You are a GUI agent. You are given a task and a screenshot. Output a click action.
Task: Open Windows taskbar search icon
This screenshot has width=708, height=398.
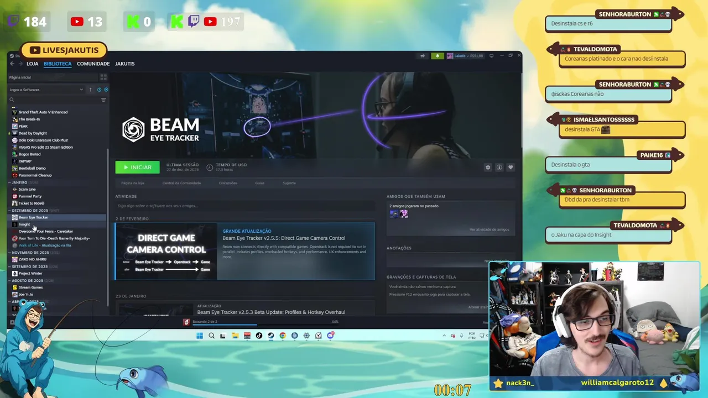point(211,336)
